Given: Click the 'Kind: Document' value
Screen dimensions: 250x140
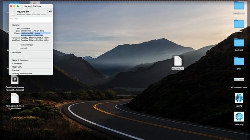Looking at the screenshot, I should coord(25,28).
